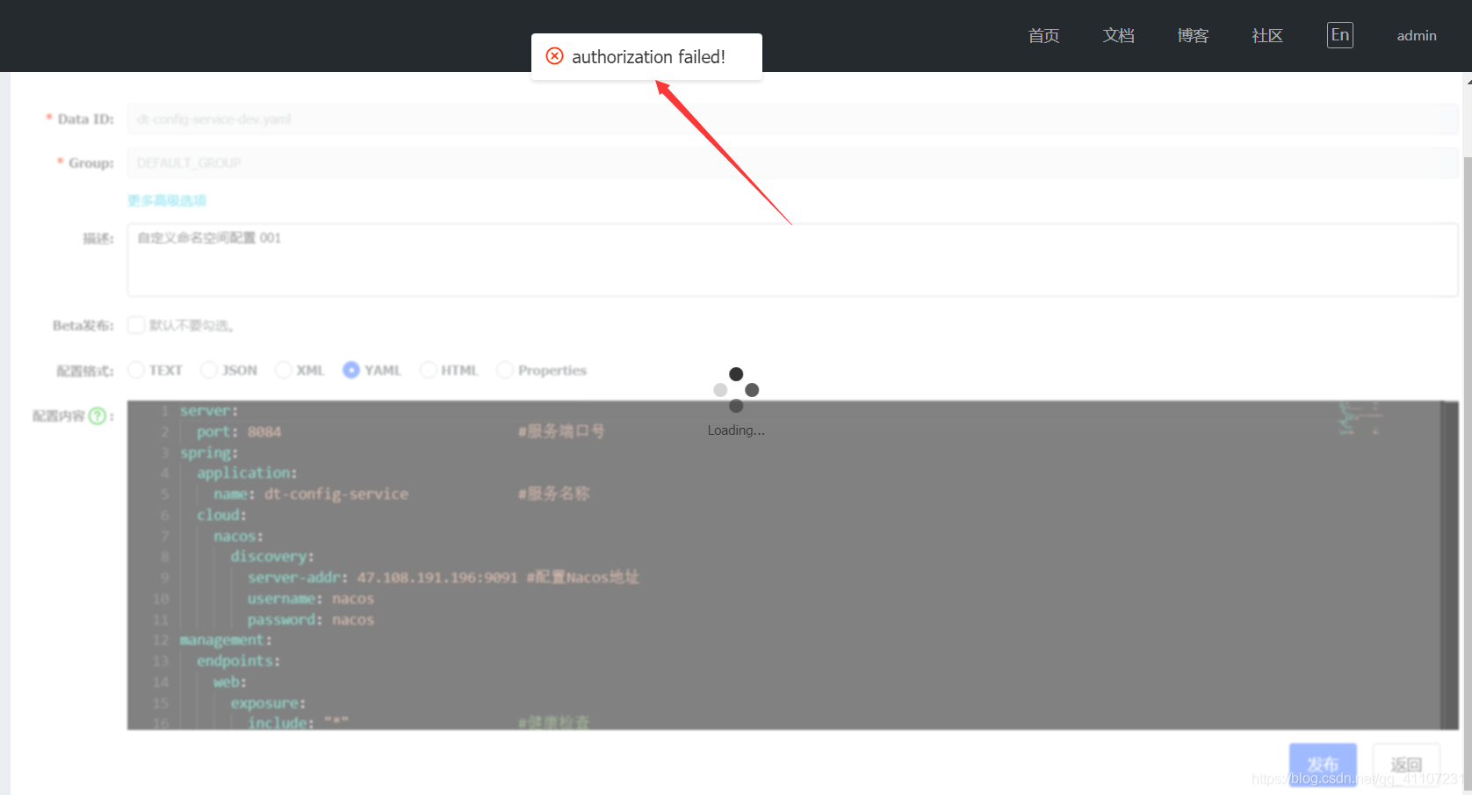Select the JSON format radio button
This screenshot has width=1472, height=795.
pos(209,370)
